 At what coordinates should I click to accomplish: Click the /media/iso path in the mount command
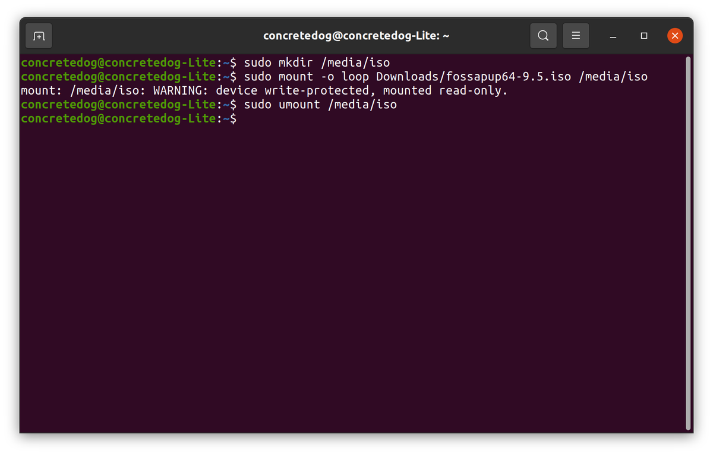[x=614, y=76]
